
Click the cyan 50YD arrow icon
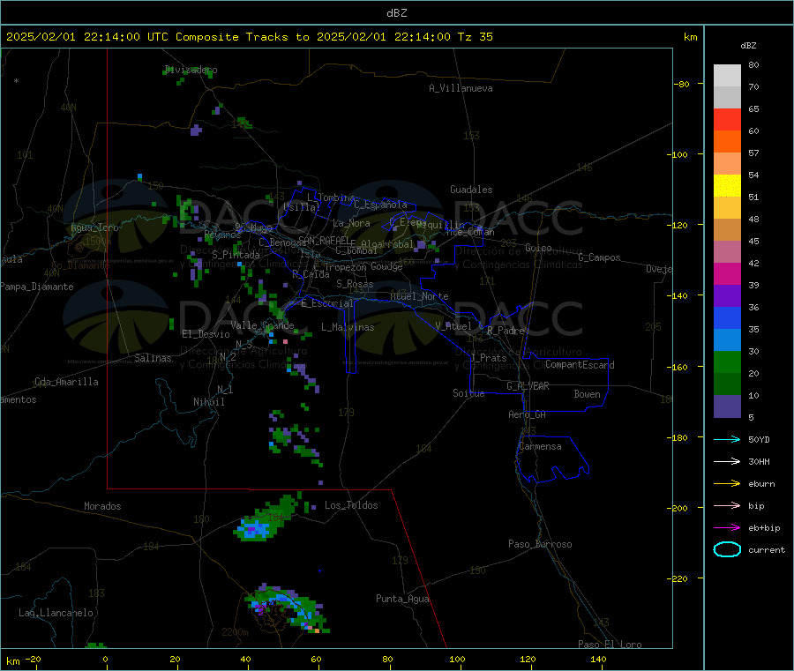tap(727, 439)
